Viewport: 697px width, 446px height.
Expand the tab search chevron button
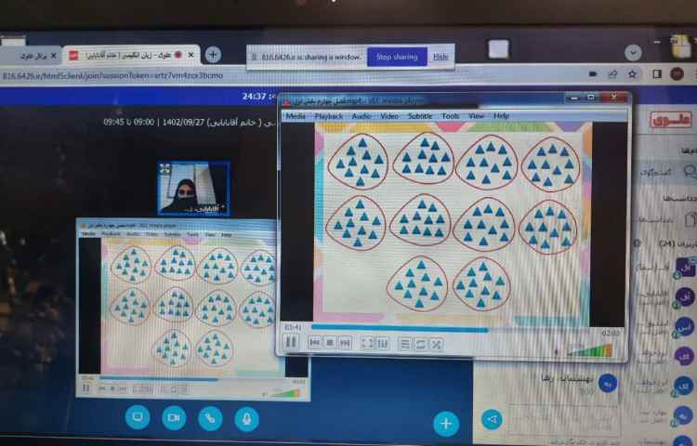pyautogui.click(x=633, y=53)
